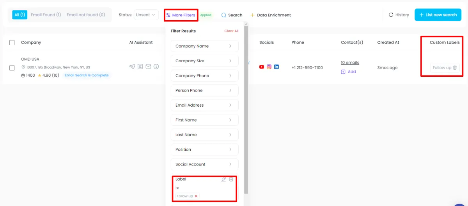The width and height of the screenshot is (468, 206).
Task: Edit the Label filter with pencil icon
Action: tap(223, 179)
